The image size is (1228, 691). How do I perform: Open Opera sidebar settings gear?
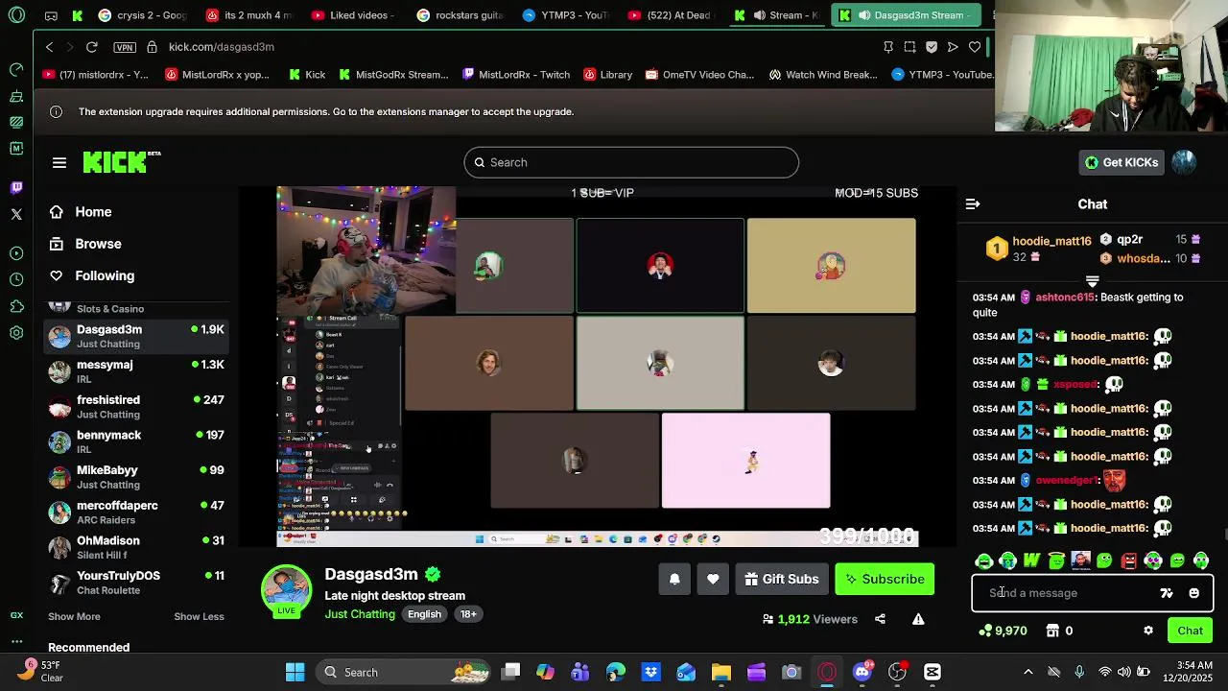(16, 333)
